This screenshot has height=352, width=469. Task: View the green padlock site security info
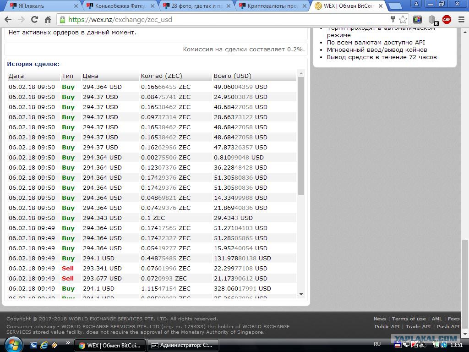[62, 20]
